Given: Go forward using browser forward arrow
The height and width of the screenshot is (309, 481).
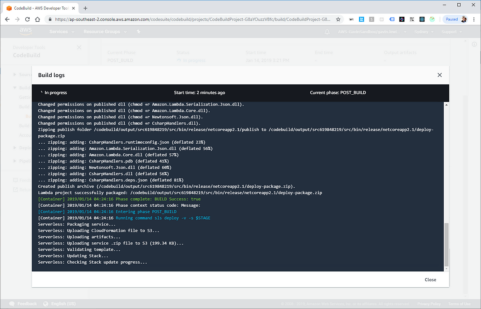Looking at the screenshot, I should coord(17,19).
